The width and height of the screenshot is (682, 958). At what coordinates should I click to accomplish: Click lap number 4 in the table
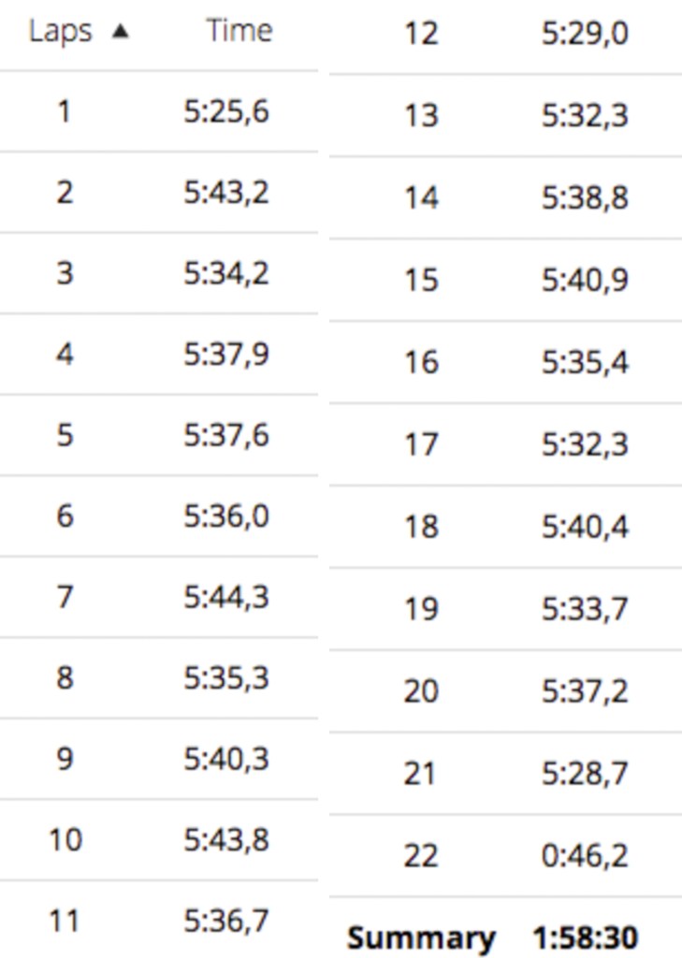pyautogui.click(x=64, y=355)
